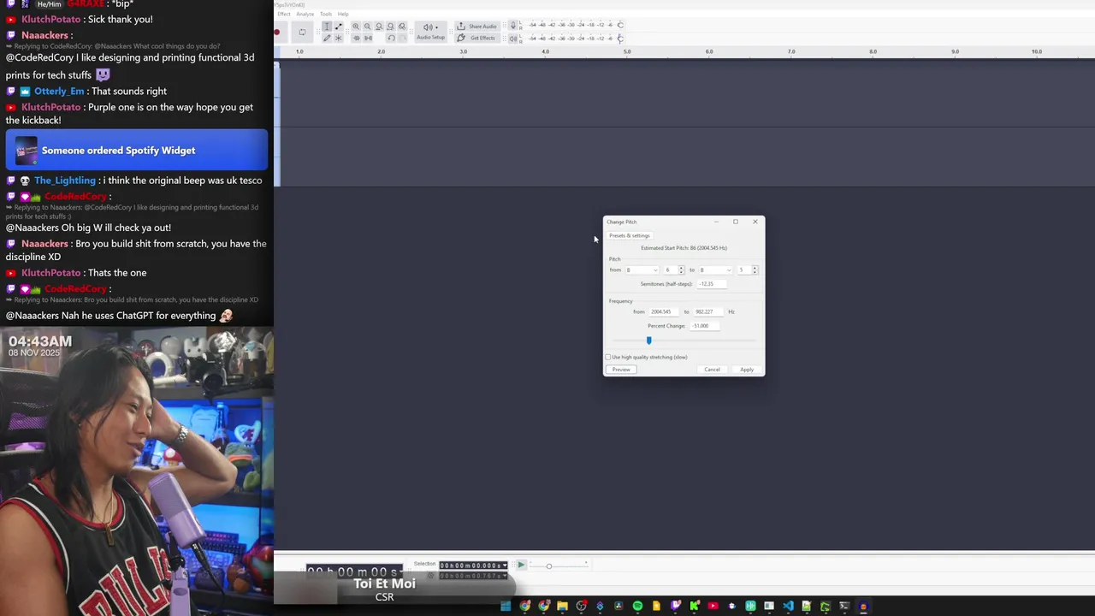This screenshot has height=616, width=1095.
Task: Click the 2.0 mark on timeline ruler
Action: click(381, 51)
